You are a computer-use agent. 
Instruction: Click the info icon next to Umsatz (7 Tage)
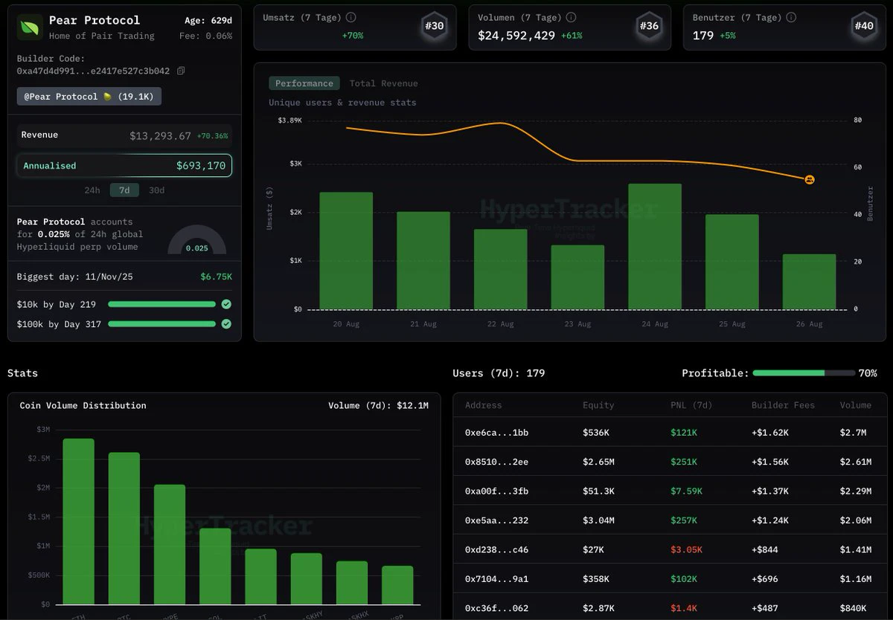coord(351,17)
